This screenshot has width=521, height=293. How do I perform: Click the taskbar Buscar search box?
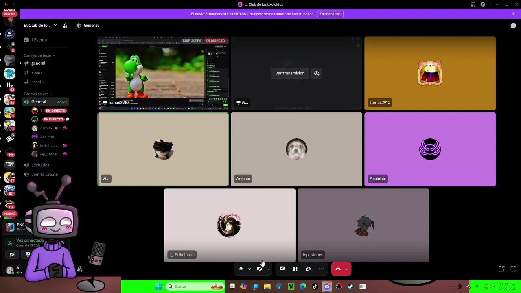click(x=196, y=286)
